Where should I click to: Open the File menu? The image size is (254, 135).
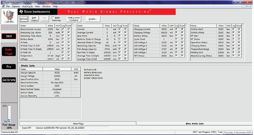[x=8, y=6]
